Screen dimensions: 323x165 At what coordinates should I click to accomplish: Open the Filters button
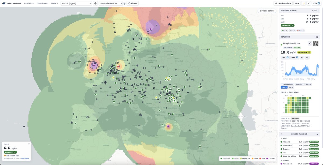pyautogui.click(x=132, y=3)
